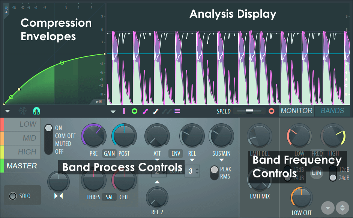Viewport: 353px width, 218px height.
Task: Set band state to MUTED
Action: (x=63, y=144)
